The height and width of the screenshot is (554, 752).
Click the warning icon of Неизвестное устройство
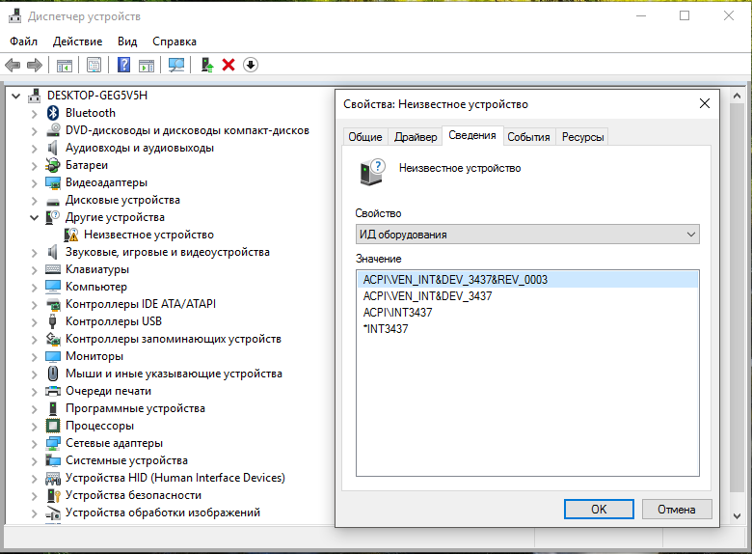[x=71, y=235]
